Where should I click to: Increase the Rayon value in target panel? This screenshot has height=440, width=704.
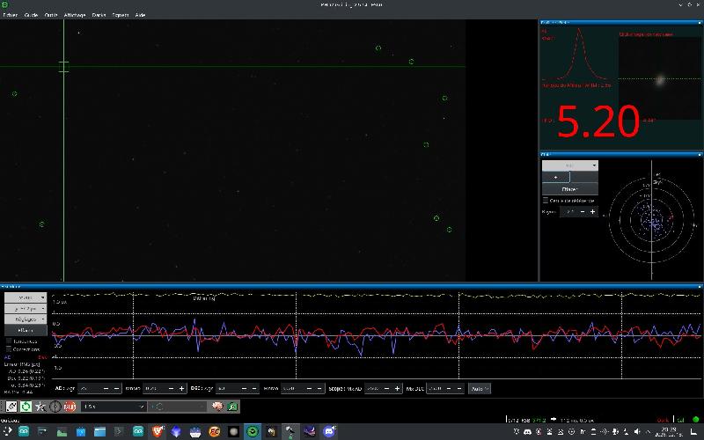tap(592, 212)
